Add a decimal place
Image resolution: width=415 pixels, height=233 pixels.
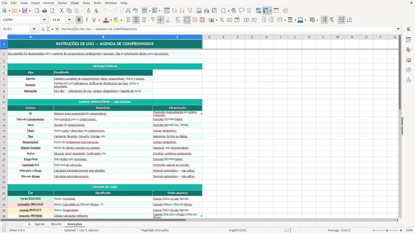[246, 20]
